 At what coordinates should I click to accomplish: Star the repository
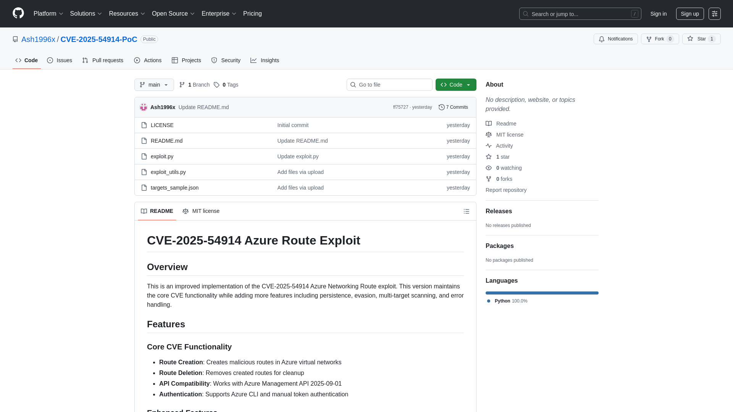(701, 39)
